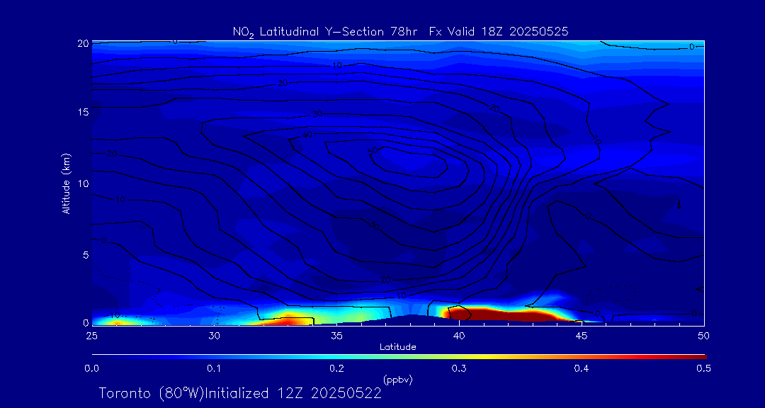Select altitude axis tick label "0" at bottom
Viewport: 765px width, 408px height.
point(86,322)
